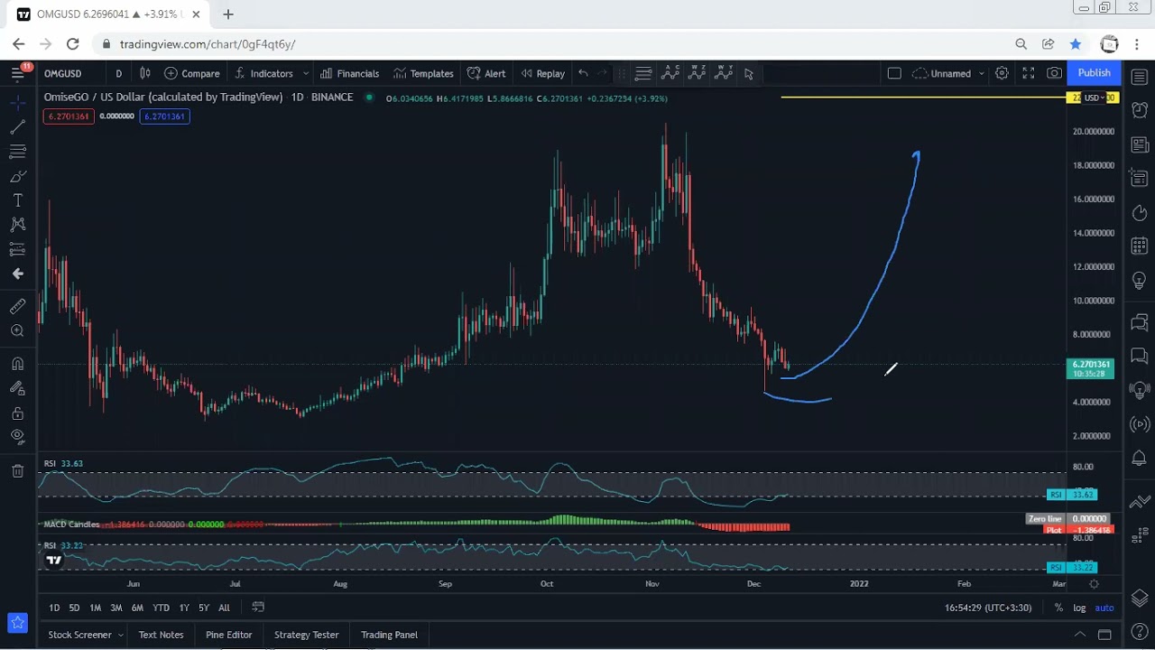Open the Indicators dialog
The height and width of the screenshot is (650, 1155).
(263, 73)
